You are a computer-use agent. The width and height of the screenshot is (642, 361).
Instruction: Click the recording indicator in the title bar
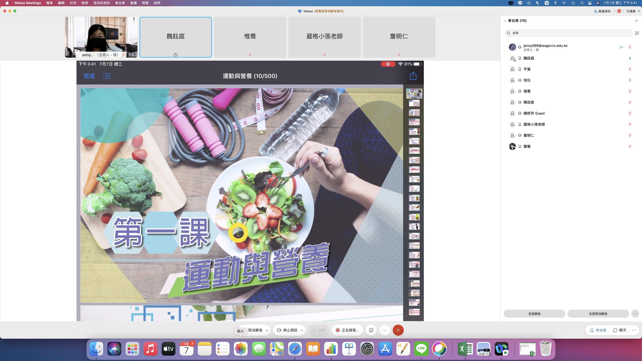tap(619, 11)
